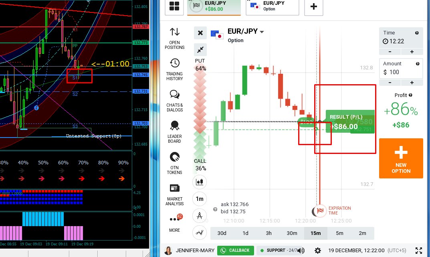430x257 pixels.
Task: Open the 1m candle interval selector
Action: pyautogui.click(x=200, y=199)
